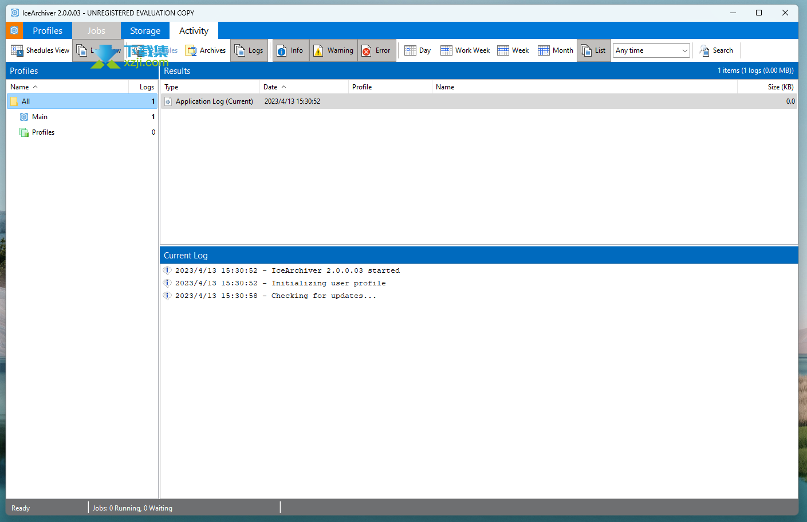This screenshot has width=807, height=522.
Task: Click the Ready status bar text
Action: [x=21, y=508]
